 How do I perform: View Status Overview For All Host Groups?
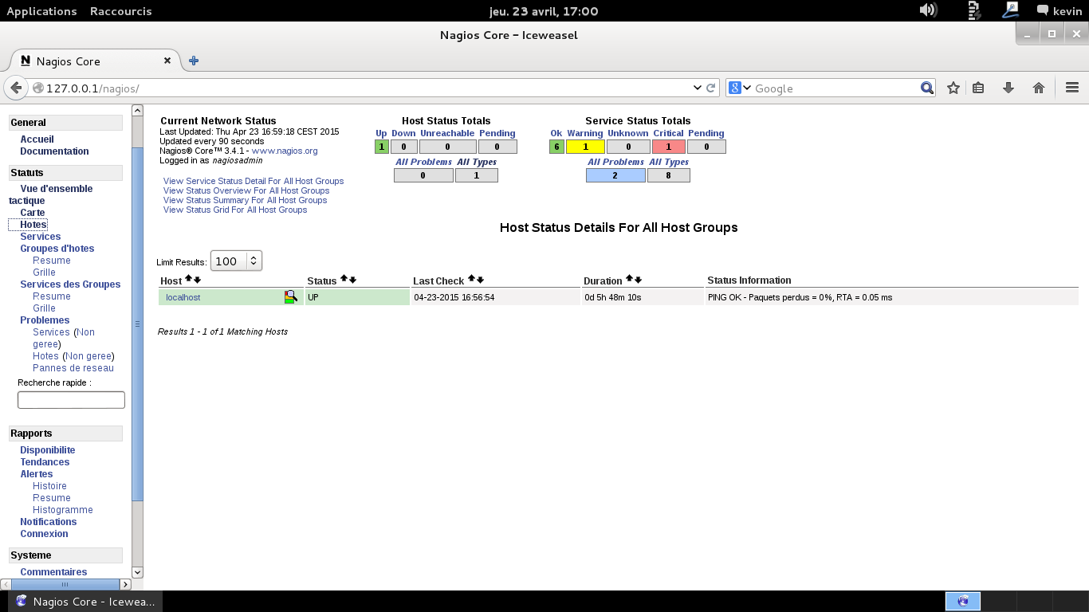(x=246, y=190)
